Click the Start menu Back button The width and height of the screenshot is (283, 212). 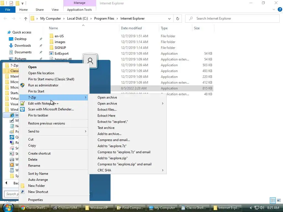click(12, 183)
